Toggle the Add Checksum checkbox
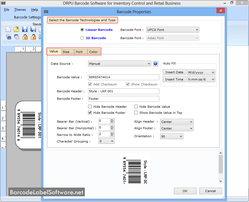The image size is (249, 202). point(90,84)
